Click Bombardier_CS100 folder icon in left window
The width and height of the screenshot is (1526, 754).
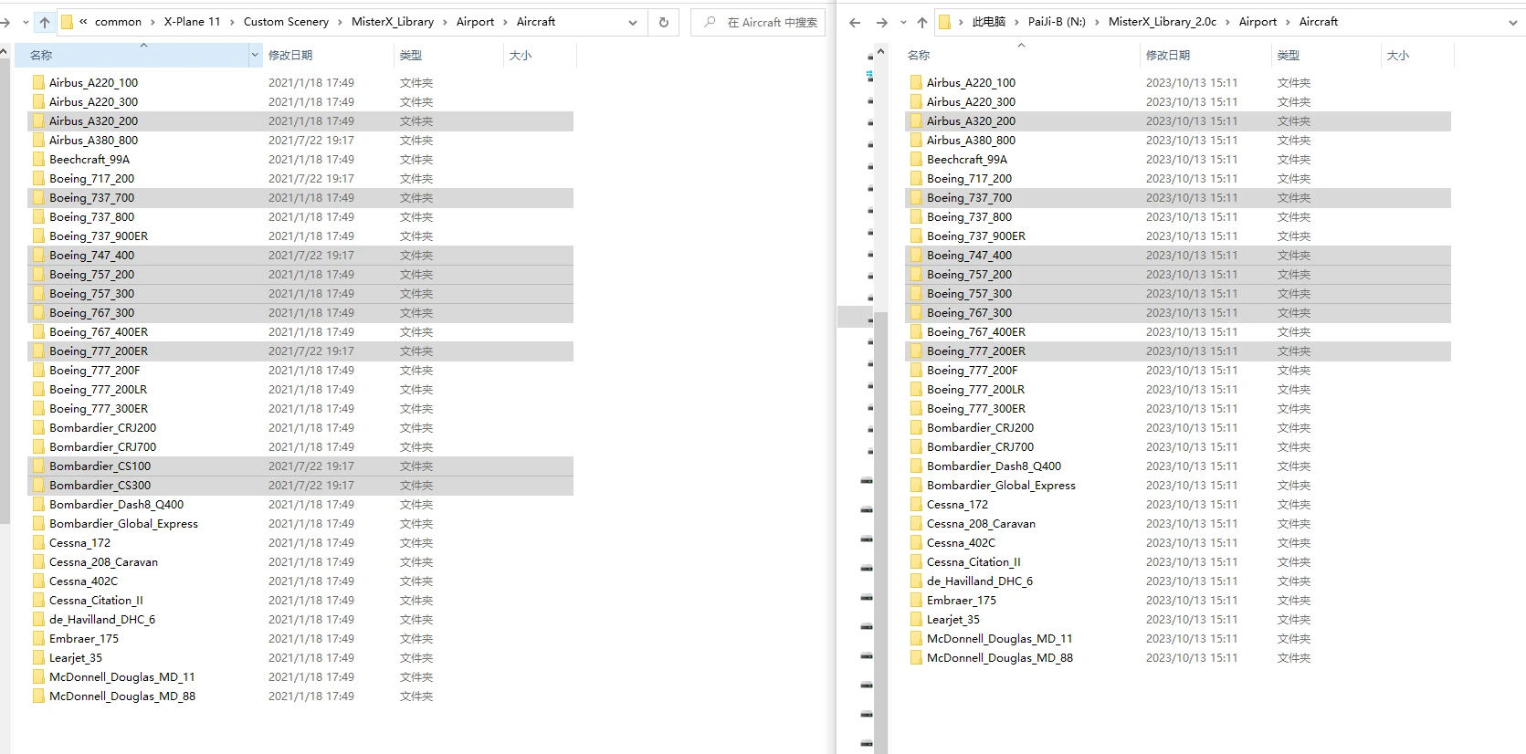pyautogui.click(x=38, y=466)
